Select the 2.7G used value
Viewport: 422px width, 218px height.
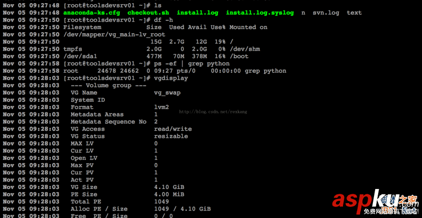(177, 42)
